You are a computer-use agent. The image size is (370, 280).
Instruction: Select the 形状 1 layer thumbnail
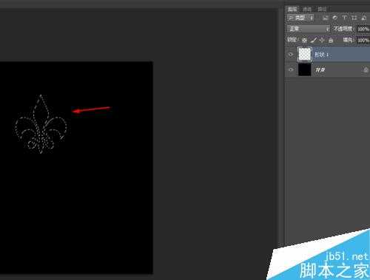(305, 54)
